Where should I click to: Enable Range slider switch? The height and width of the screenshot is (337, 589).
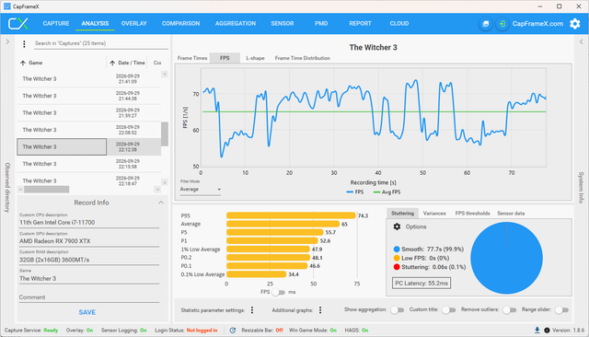point(561,310)
